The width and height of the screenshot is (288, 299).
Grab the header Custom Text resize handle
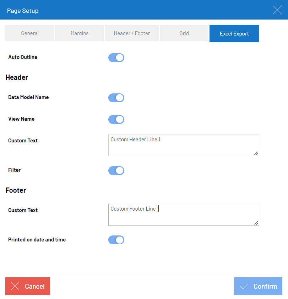(256, 153)
